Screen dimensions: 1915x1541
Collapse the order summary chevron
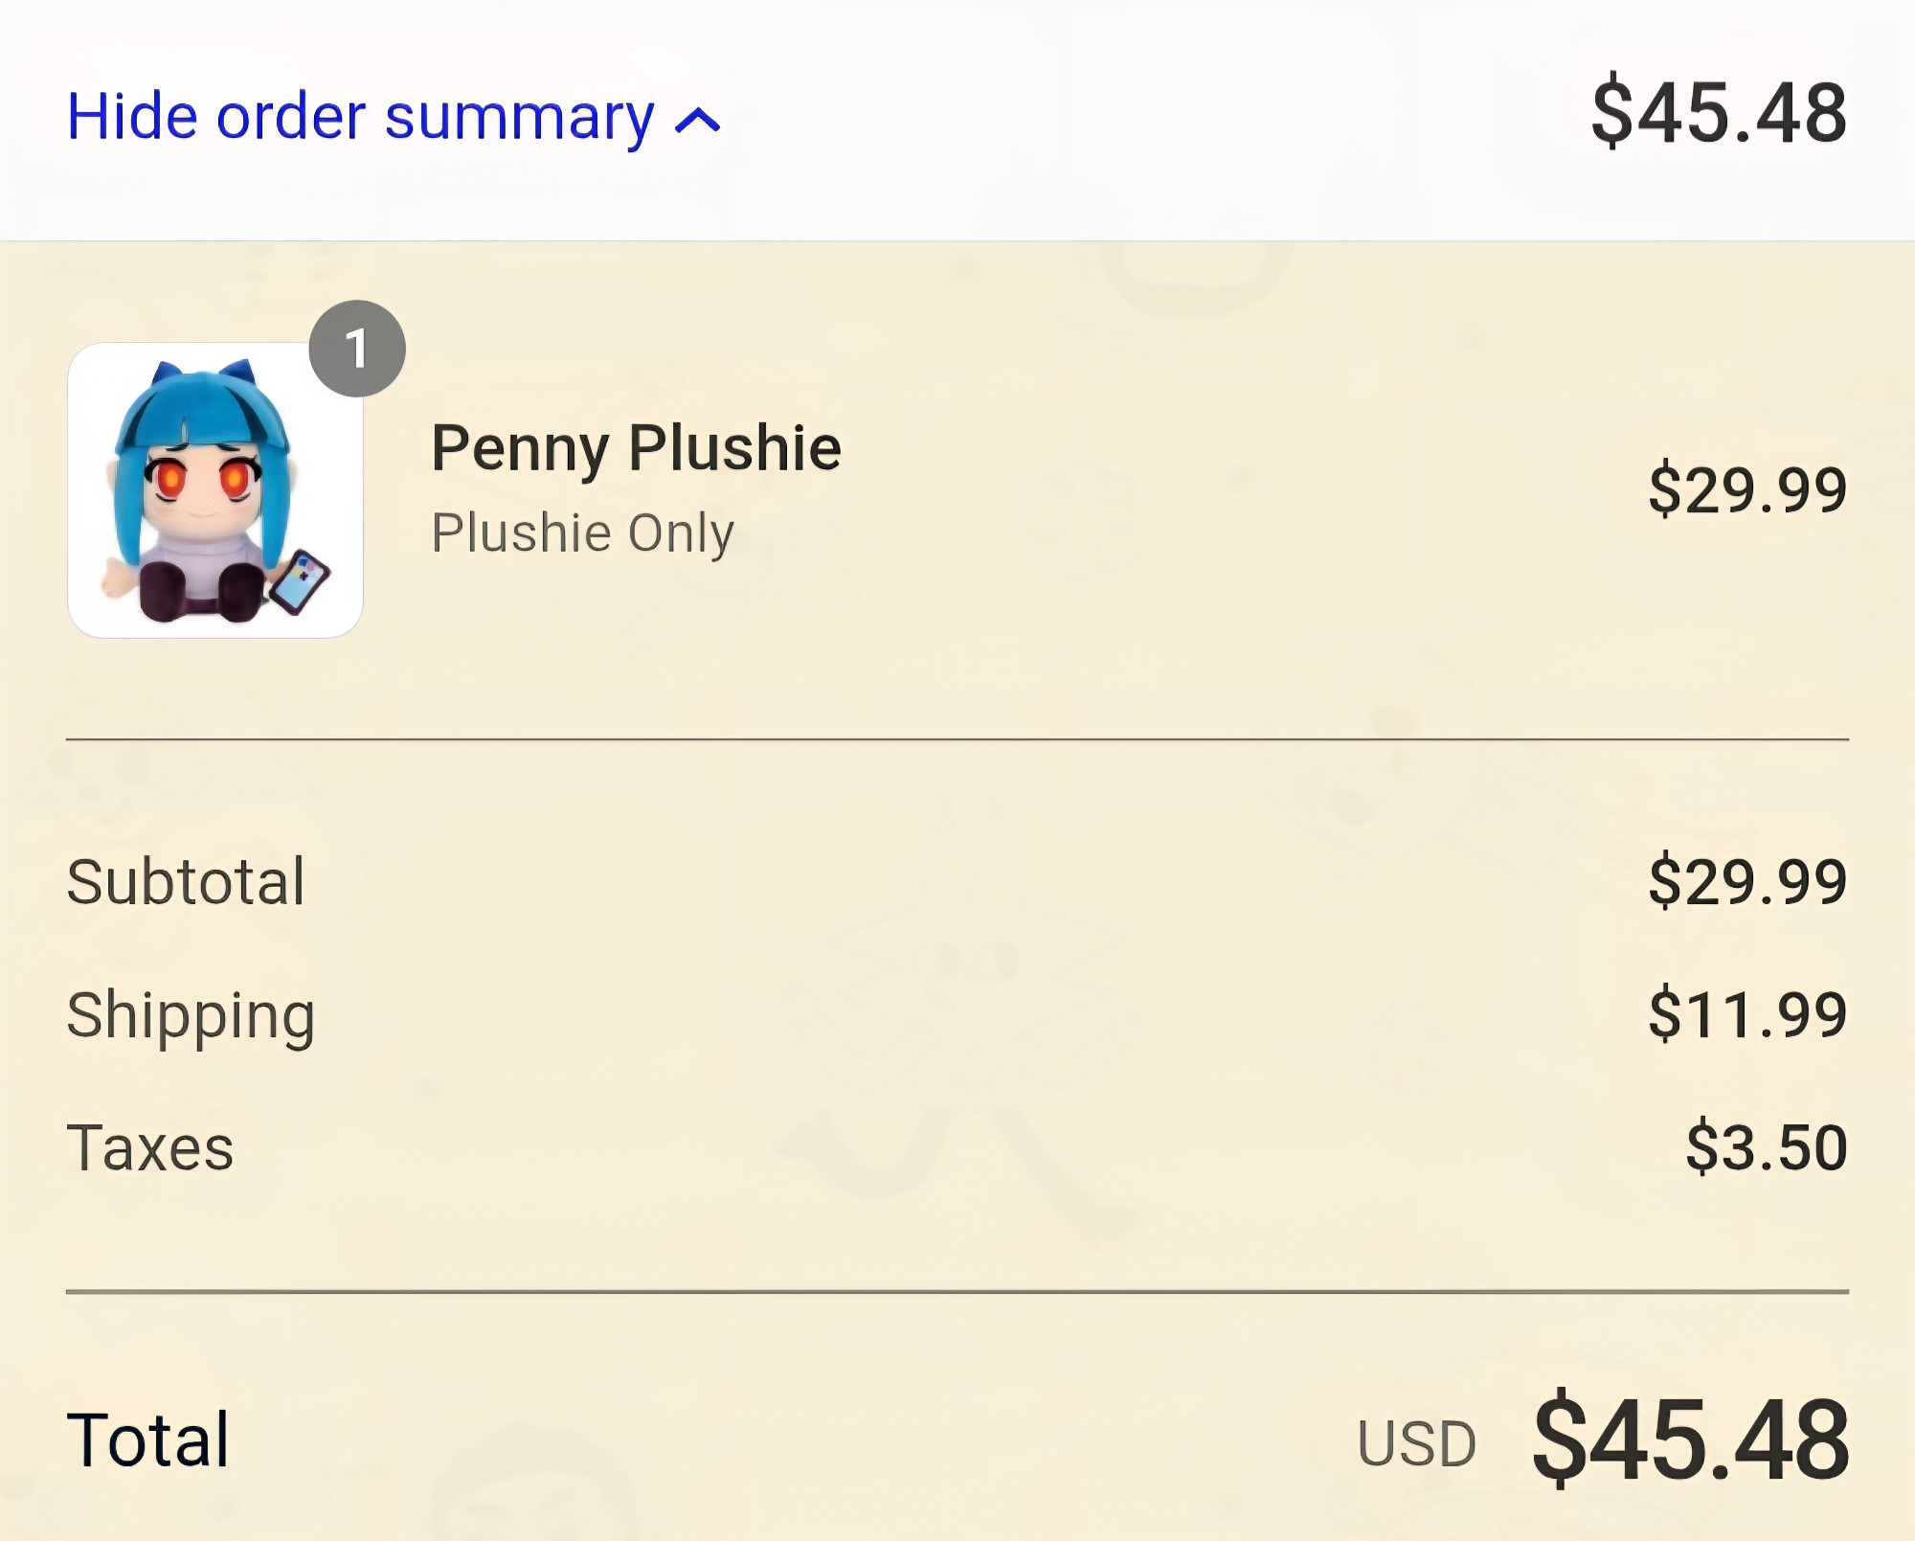click(x=697, y=122)
